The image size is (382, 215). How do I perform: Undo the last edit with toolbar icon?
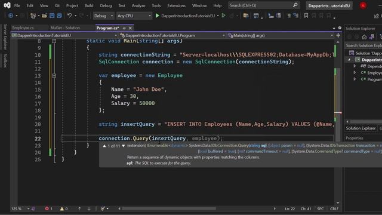pos(69,16)
